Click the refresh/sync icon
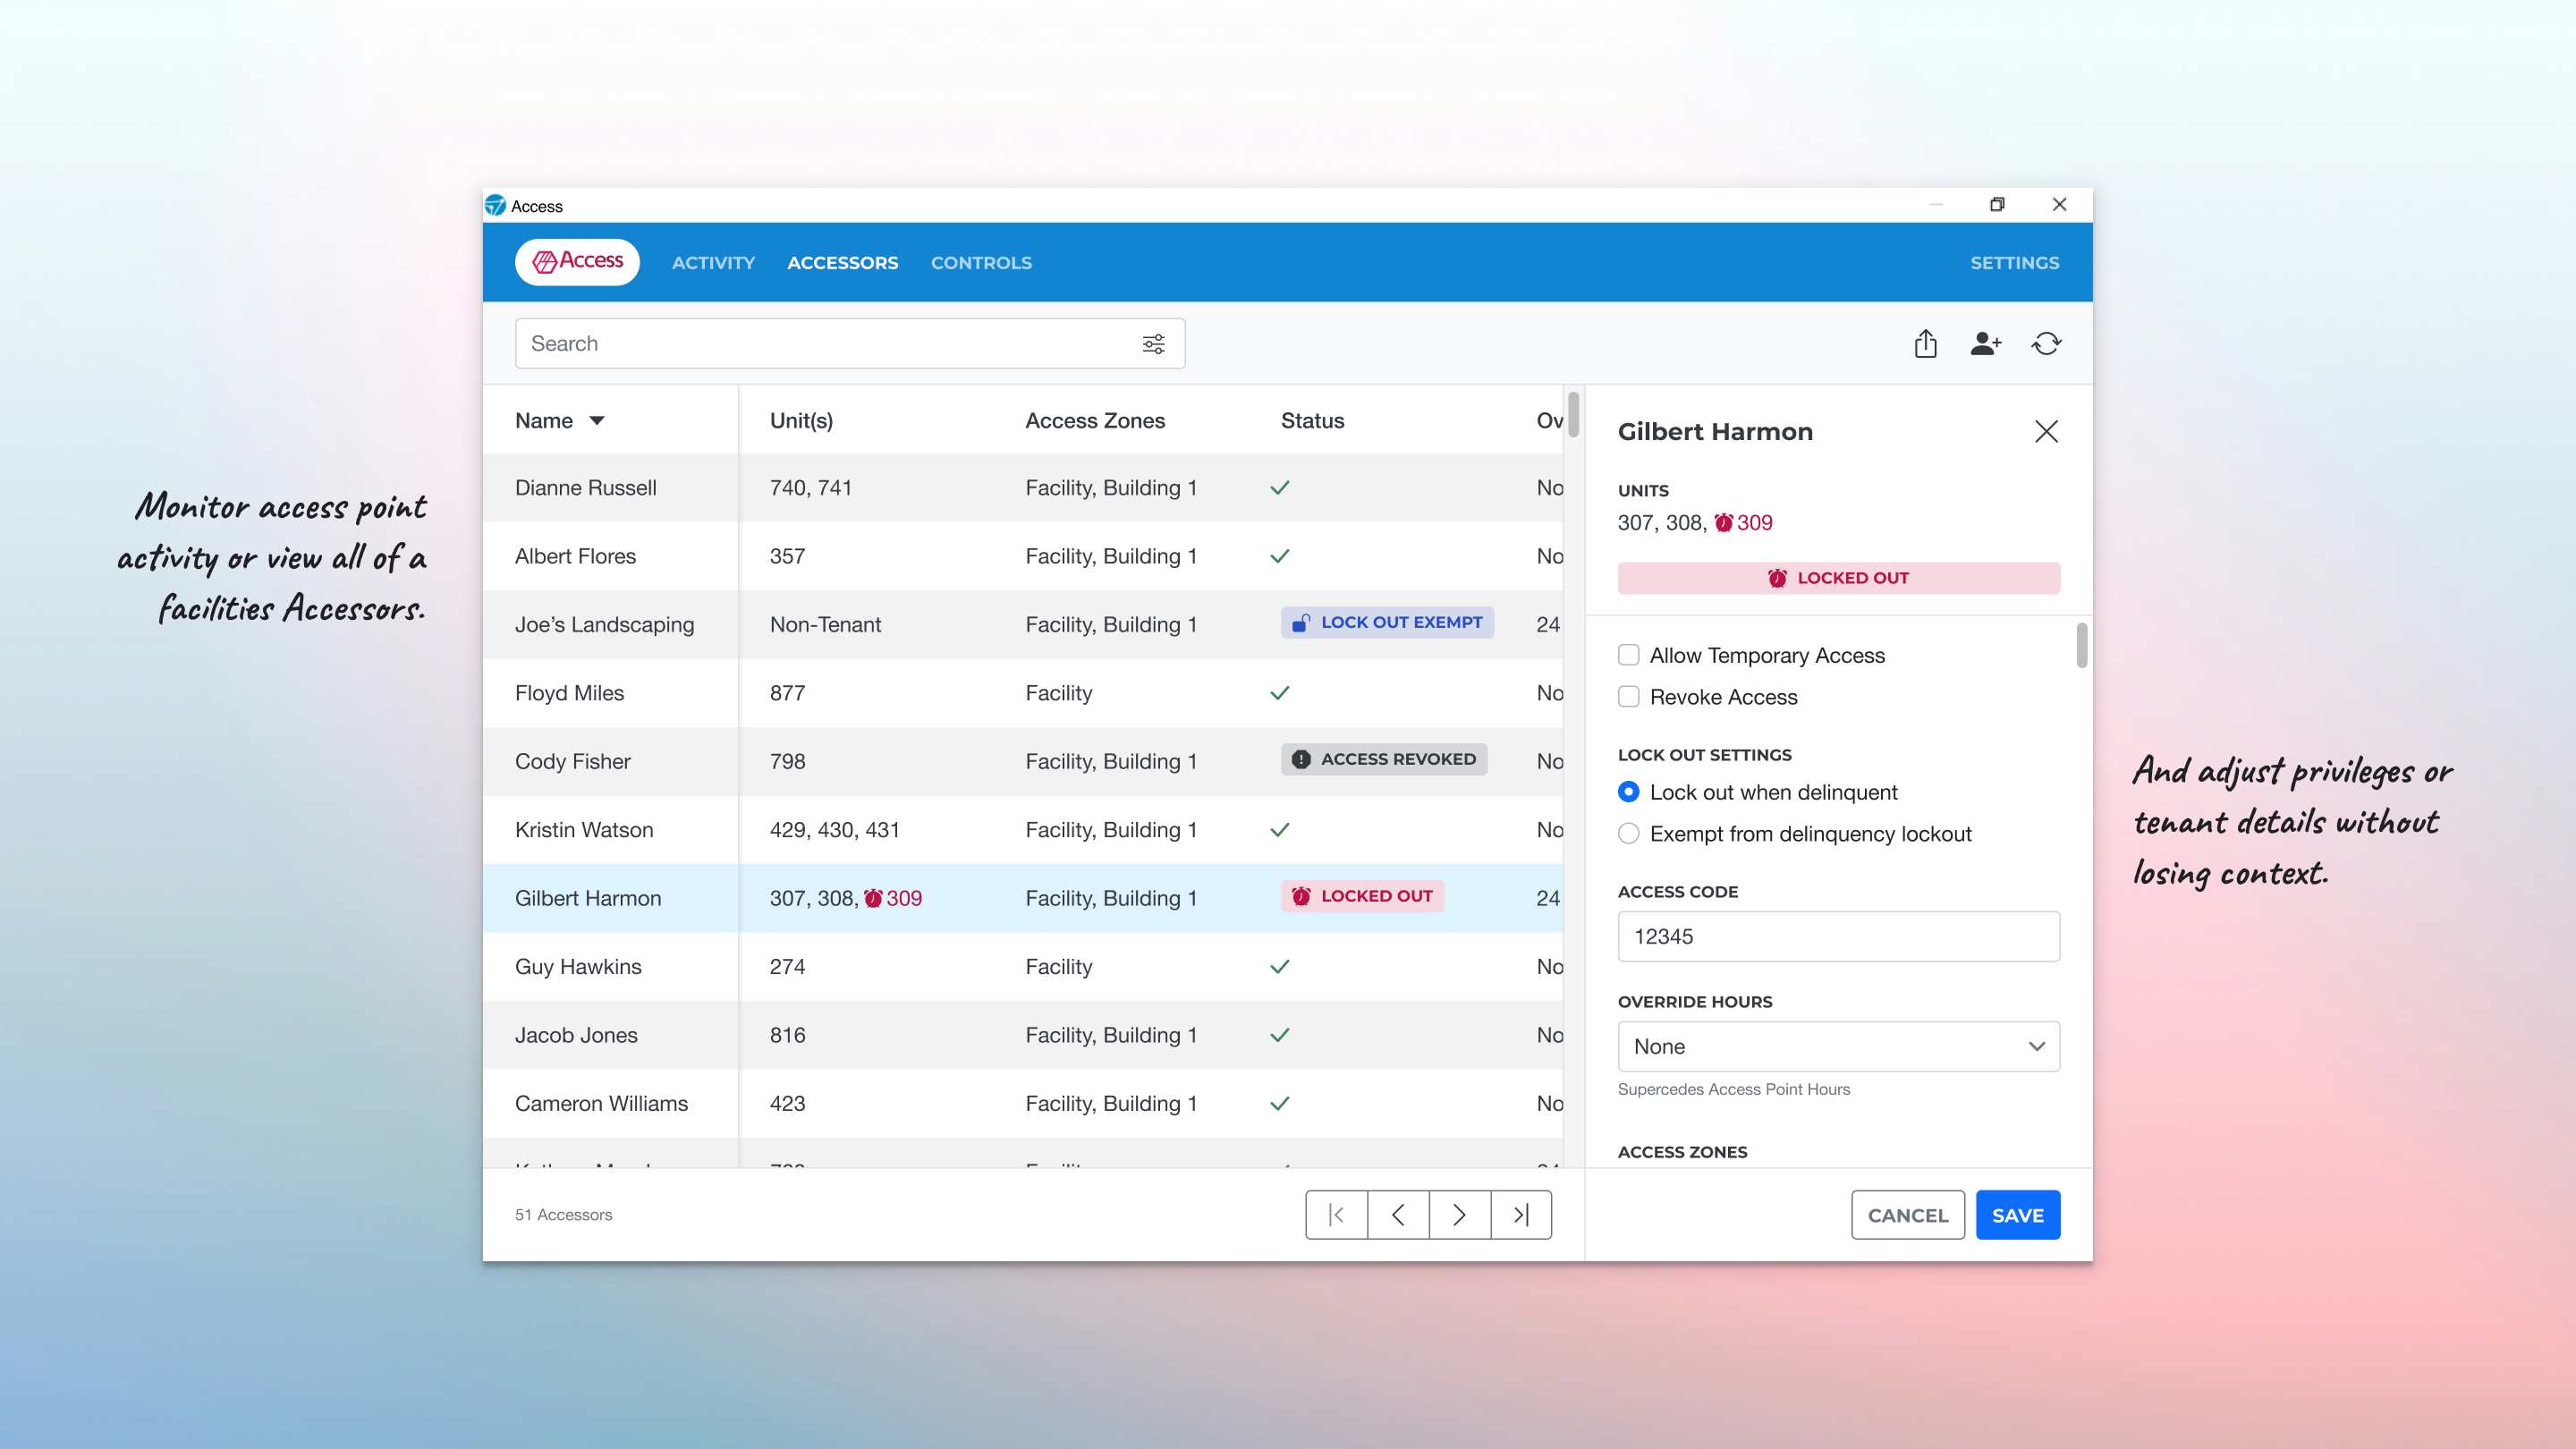 (2046, 343)
